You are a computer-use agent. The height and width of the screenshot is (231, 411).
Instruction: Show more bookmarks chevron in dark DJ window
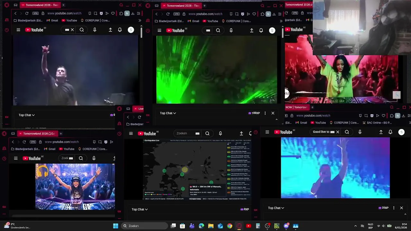[140, 21]
